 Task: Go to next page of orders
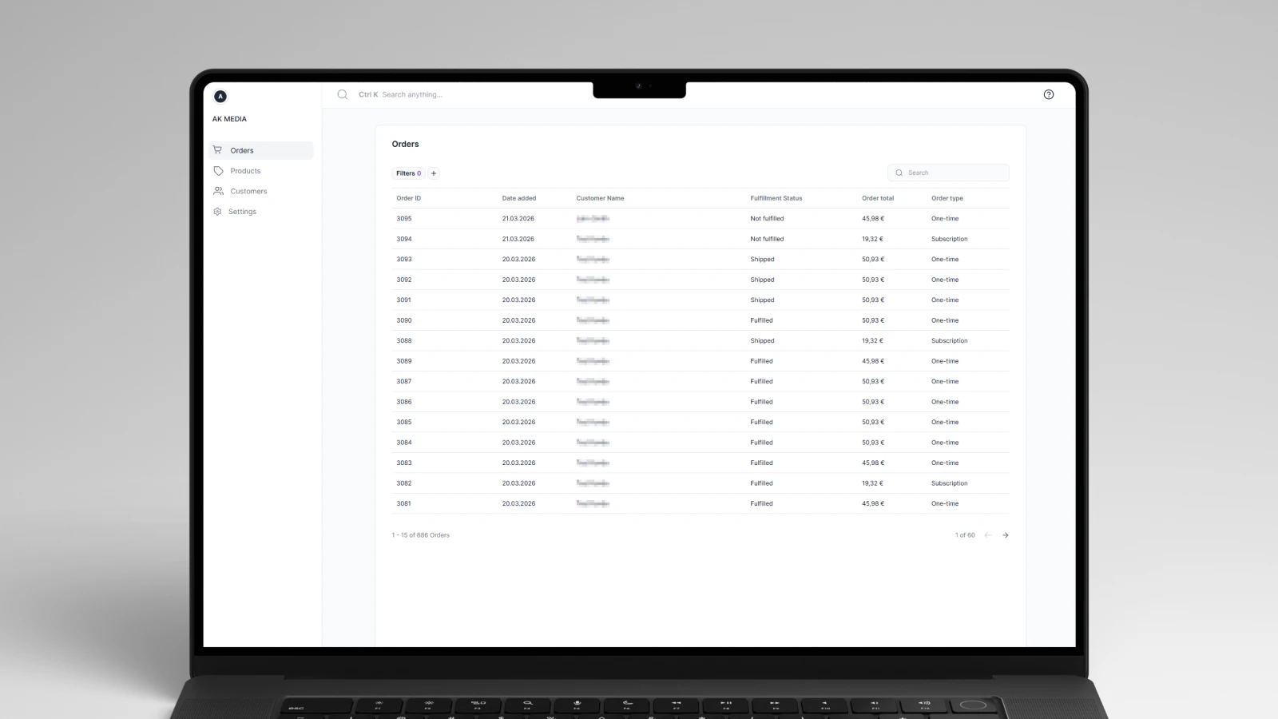tap(1005, 535)
